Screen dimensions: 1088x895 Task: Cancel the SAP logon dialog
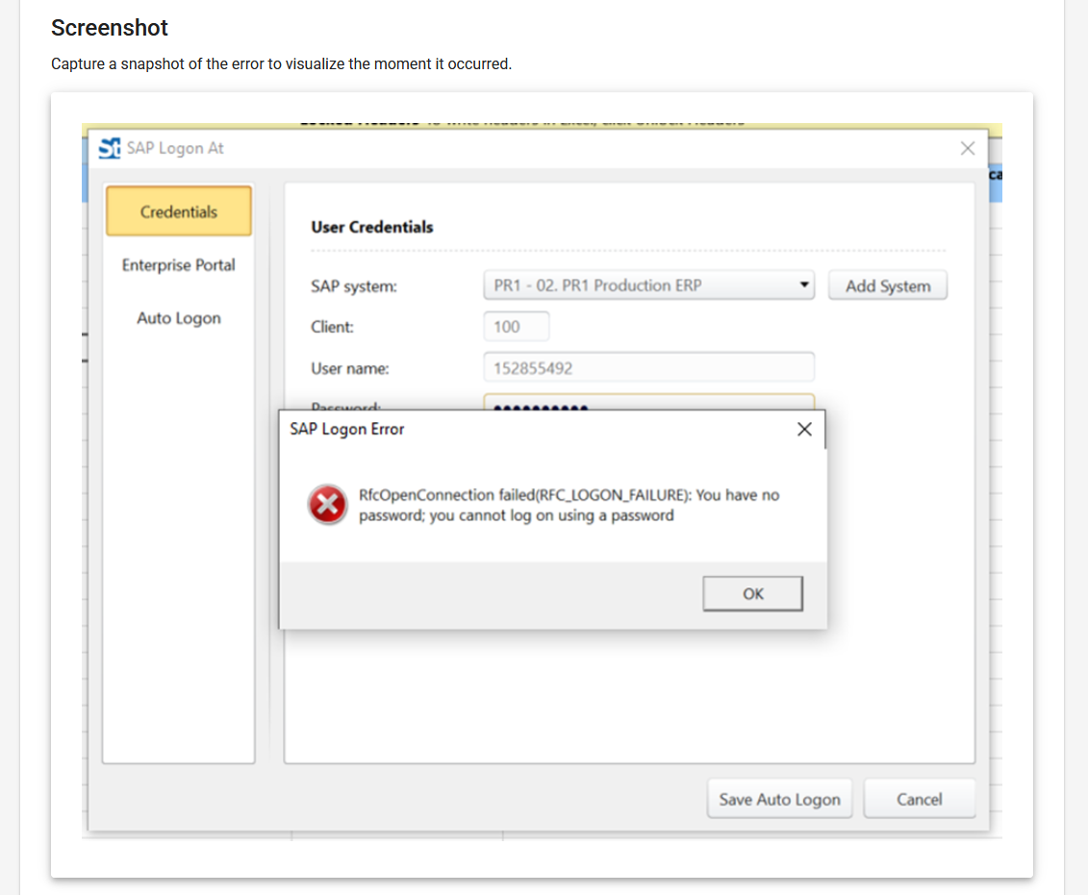(919, 799)
